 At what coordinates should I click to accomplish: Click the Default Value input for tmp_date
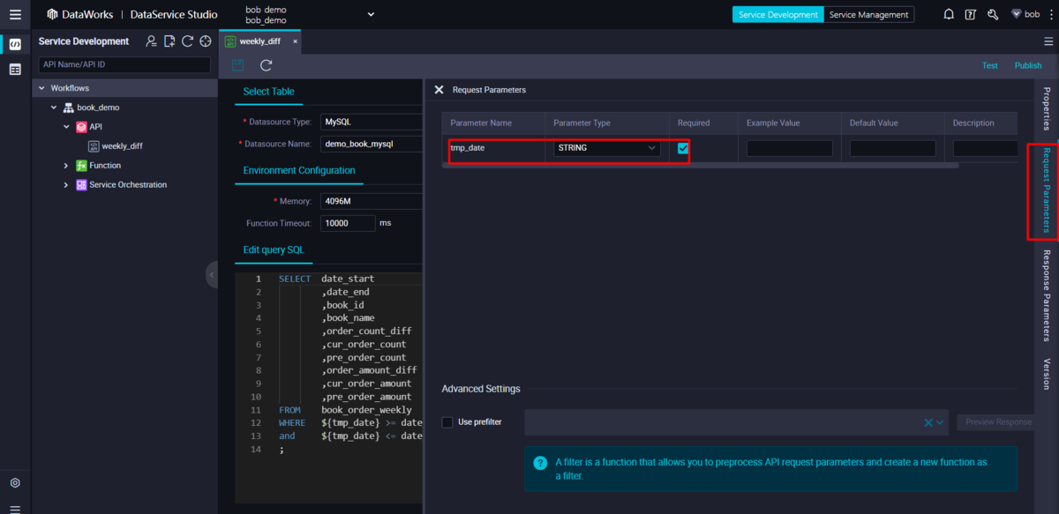[892, 148]
